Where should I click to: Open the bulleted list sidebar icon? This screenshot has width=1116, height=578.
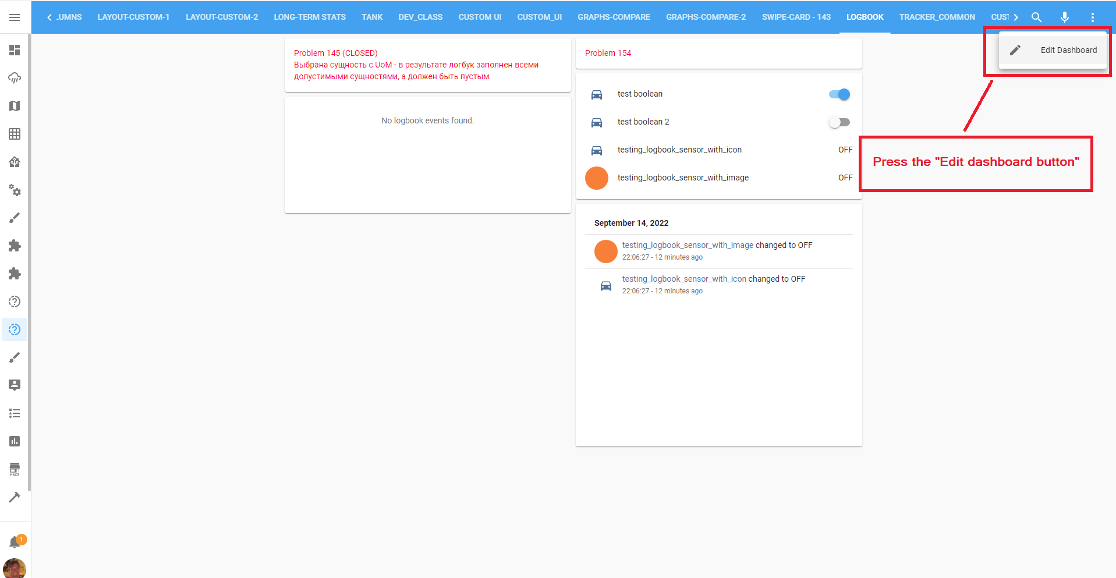(15, 413)
